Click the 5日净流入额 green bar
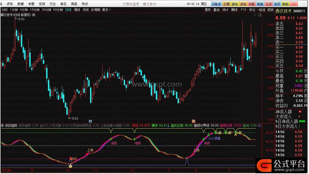Viewport: 309px width, 174px height. (302, 121)
